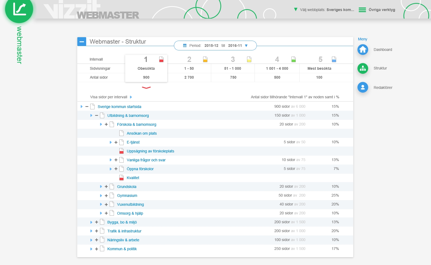Click page icon beside Bygga, bo & miljö

click(x=102, y=222)
